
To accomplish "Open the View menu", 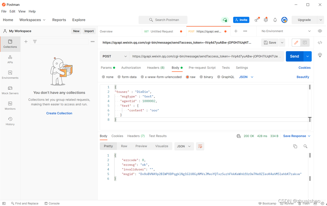I will coord(22,11).
